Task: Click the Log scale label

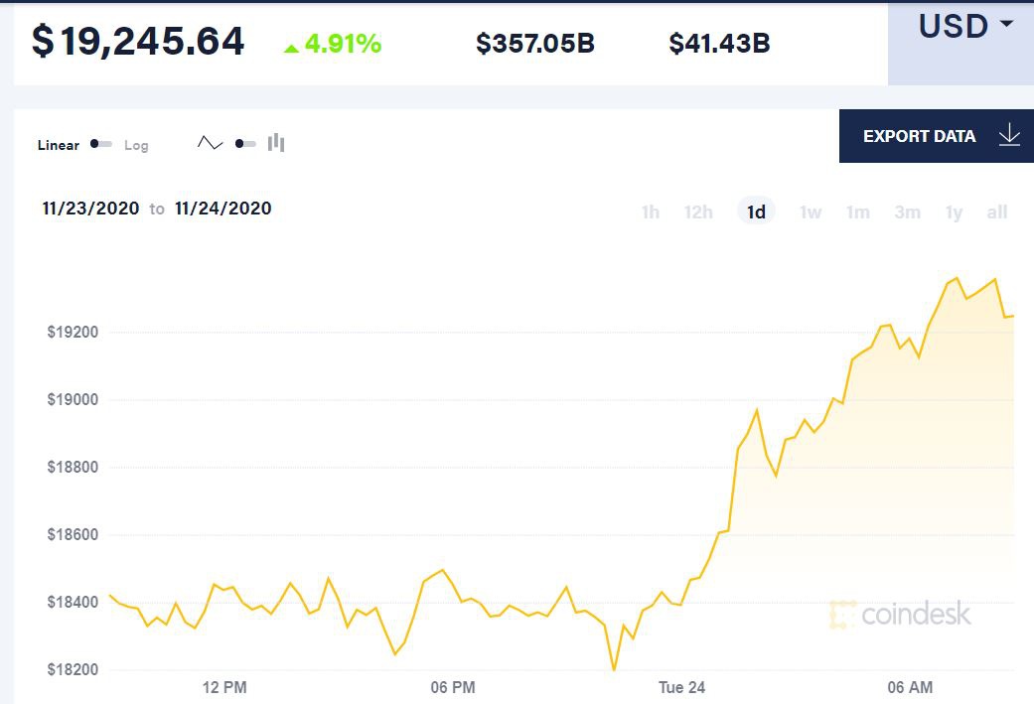Action: 136,145
